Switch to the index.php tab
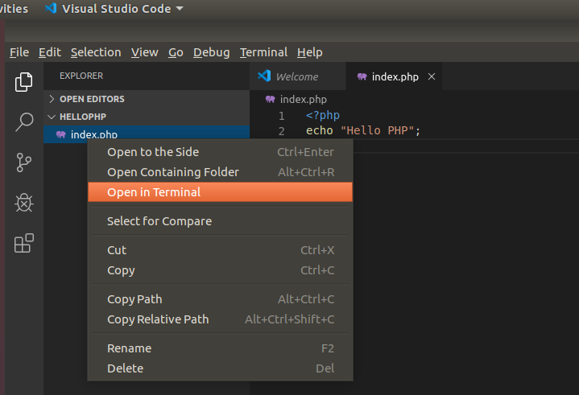579x395 pixels. click(x=394, y=76)
